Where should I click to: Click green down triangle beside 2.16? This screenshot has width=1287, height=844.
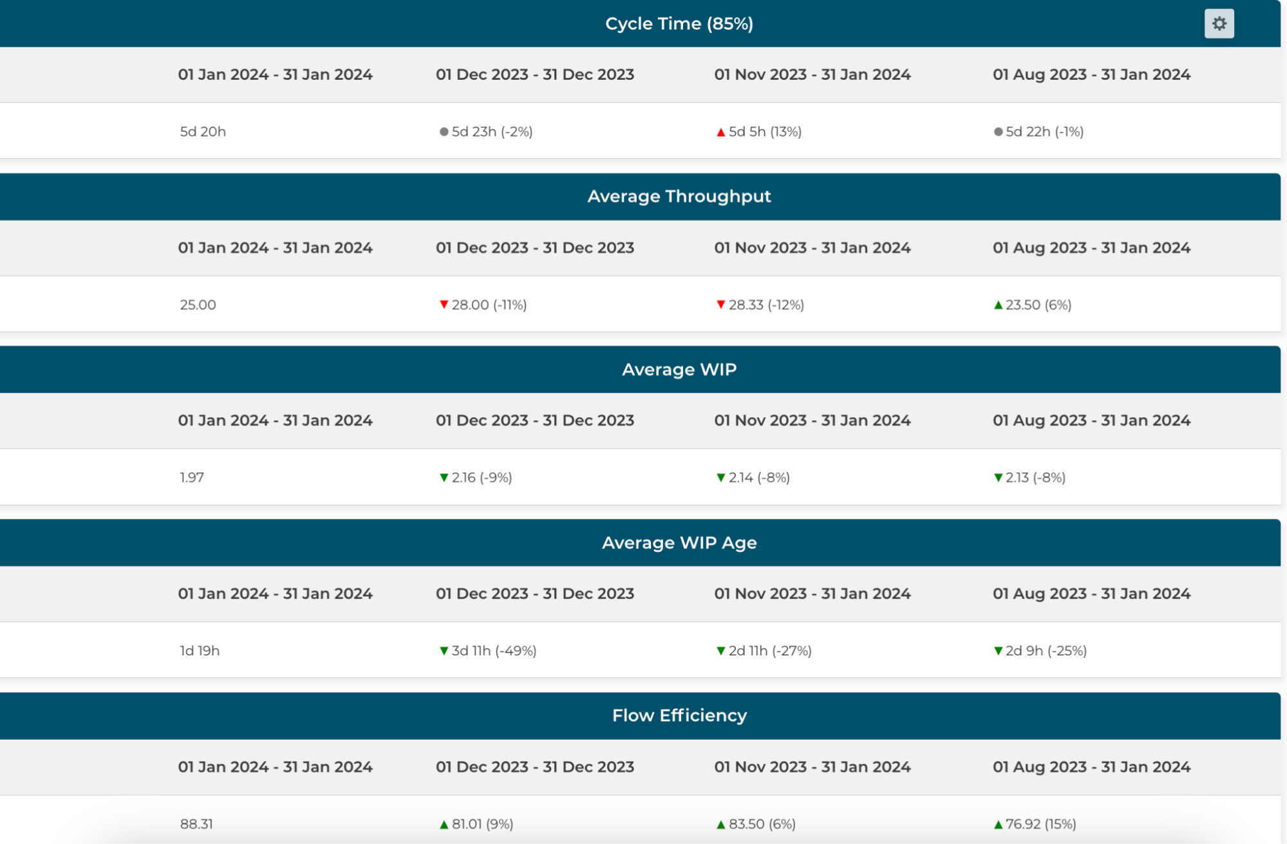click(x=444, y=478)
